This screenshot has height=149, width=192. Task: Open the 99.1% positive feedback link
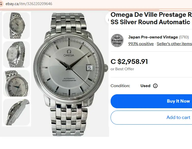(141, 44)
